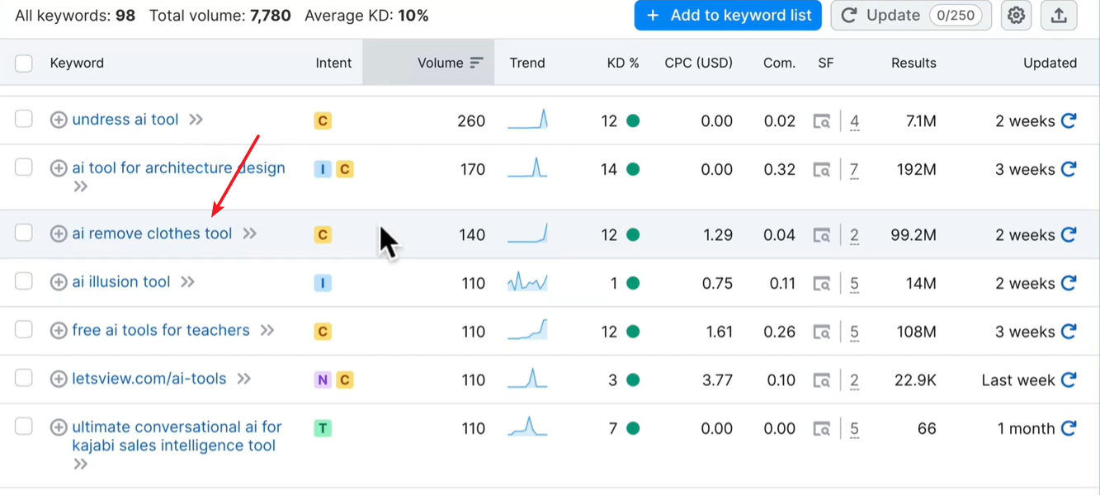Refresh the 'ai tool for architecture design' row
The width and height of the screenshot is (1100, 495).
coord(1069,169)
